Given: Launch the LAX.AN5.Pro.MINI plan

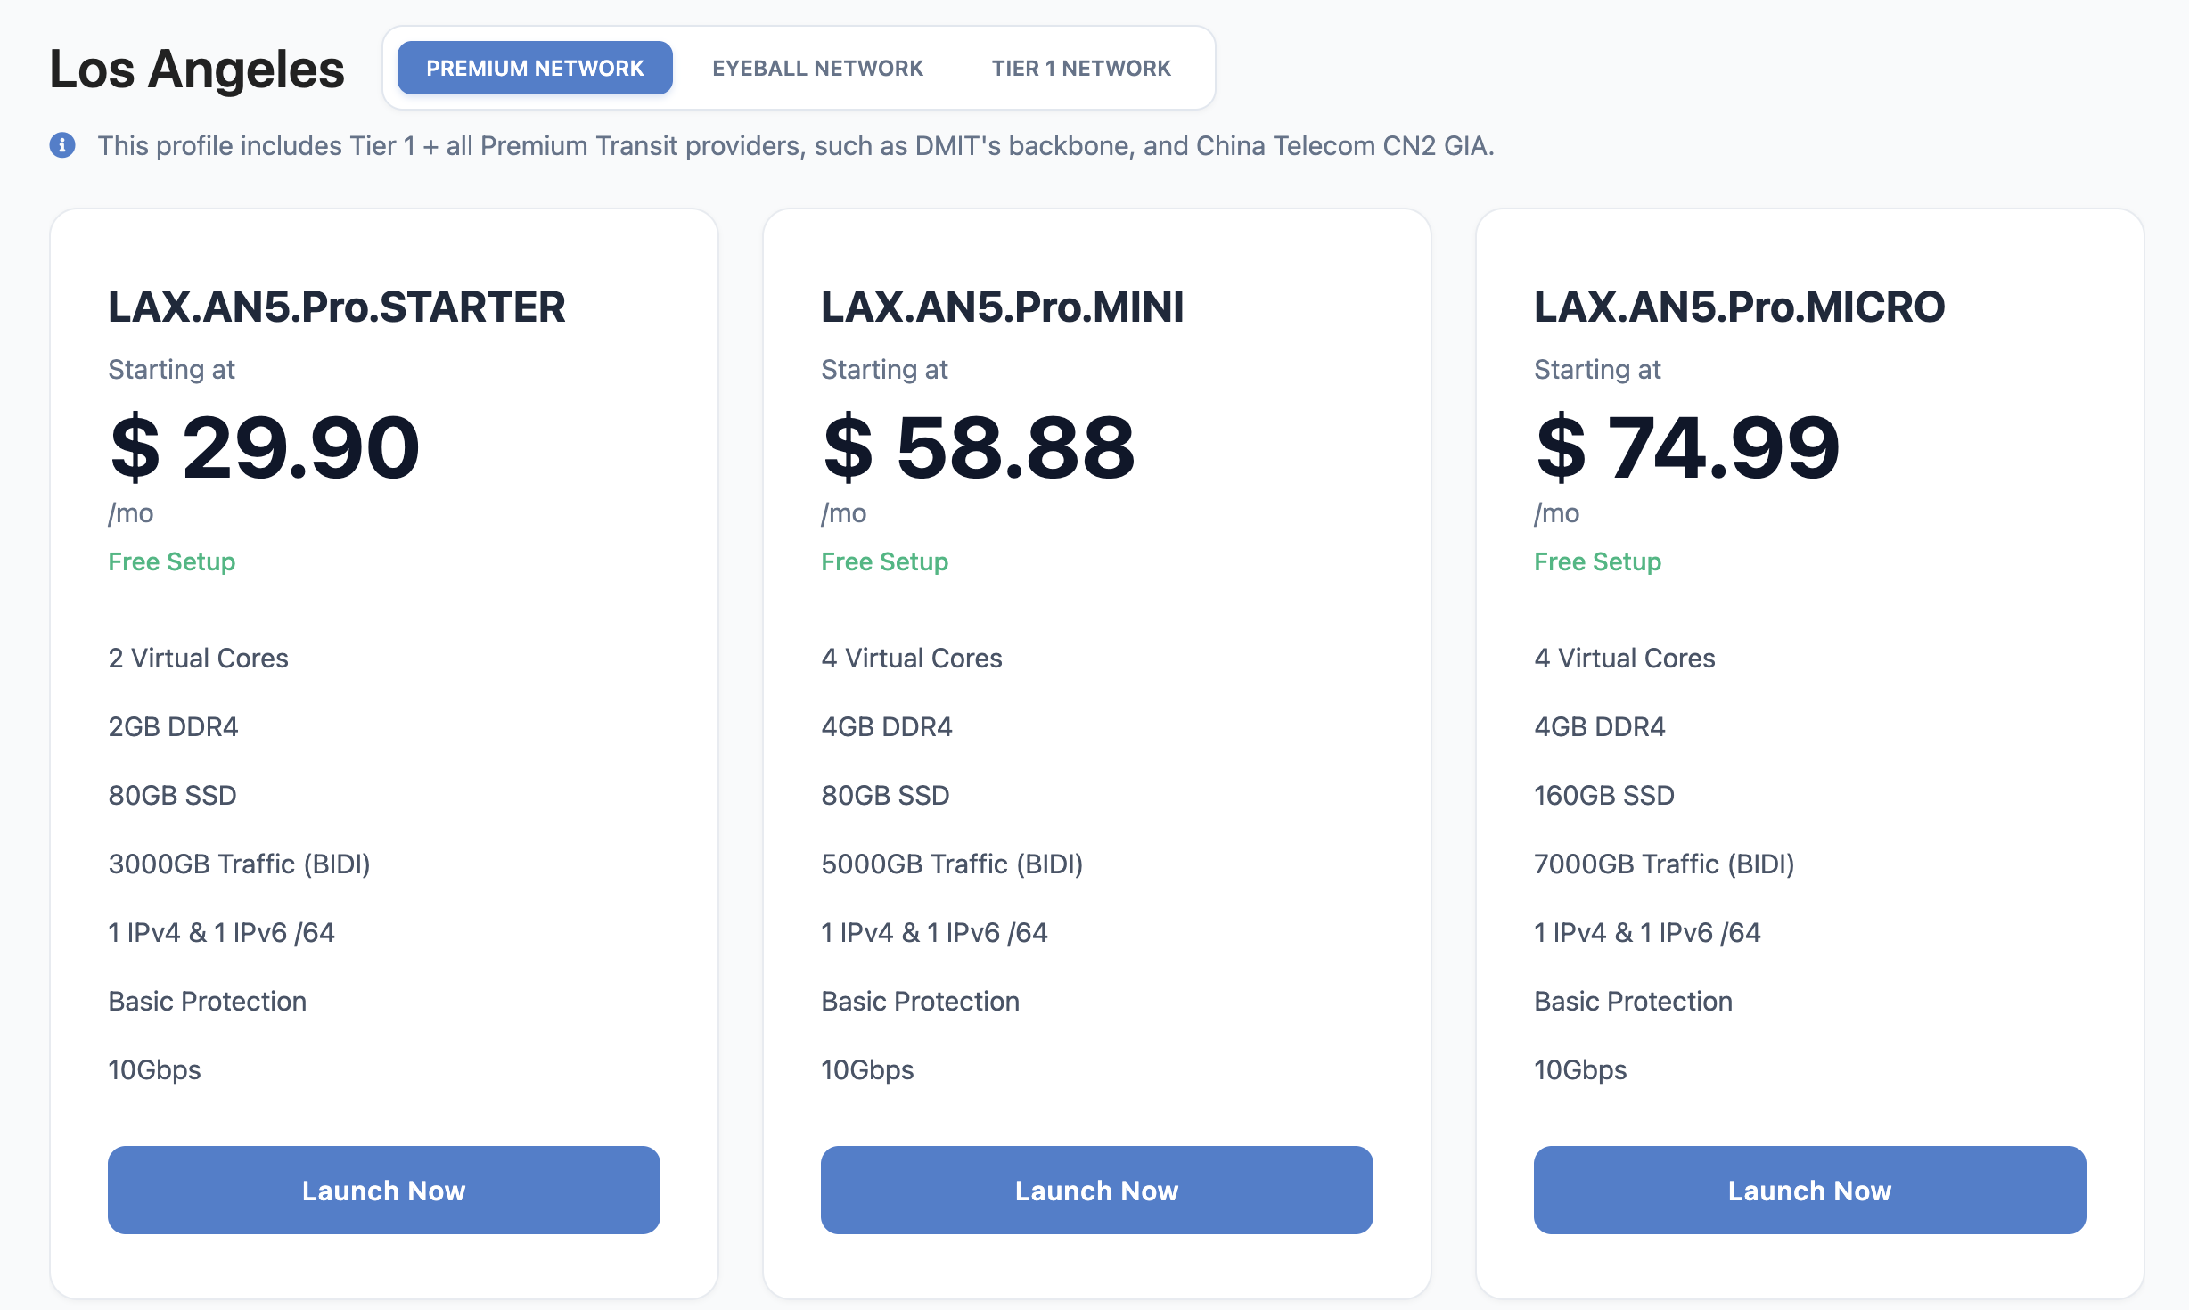Looking at the screenshot, I should coord(1096,1190).
